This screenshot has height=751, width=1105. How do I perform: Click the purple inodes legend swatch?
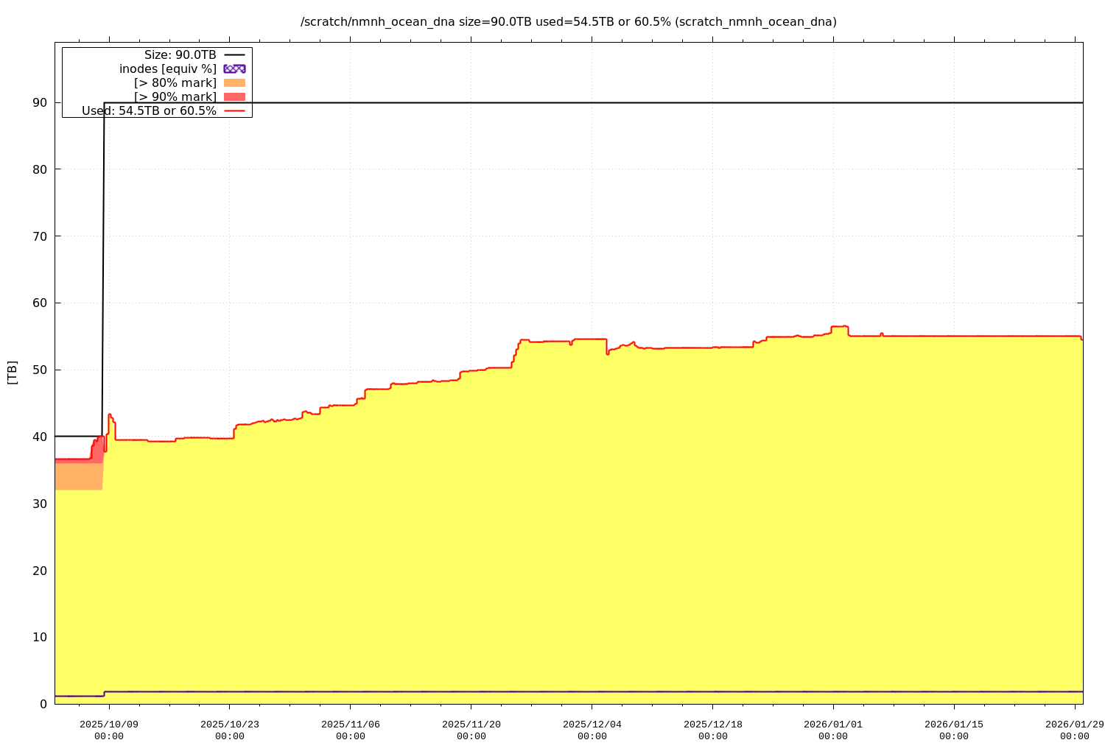coord(234,68)
